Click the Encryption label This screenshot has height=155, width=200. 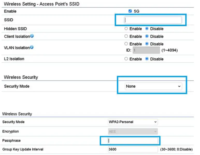[11, 131]
